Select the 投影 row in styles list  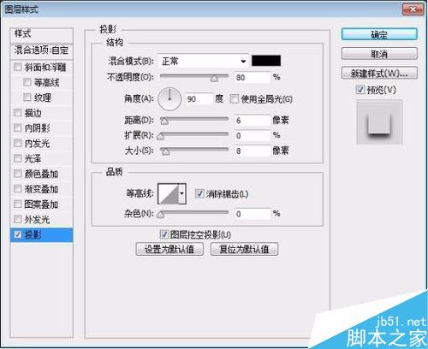41,234
